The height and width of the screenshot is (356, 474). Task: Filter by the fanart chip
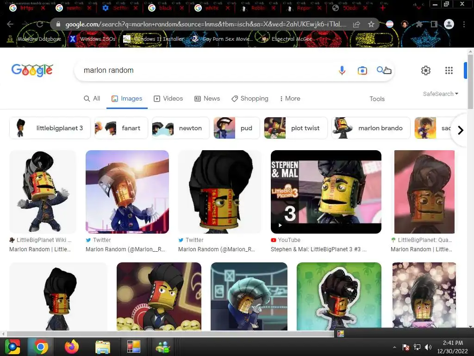point(121,128)
